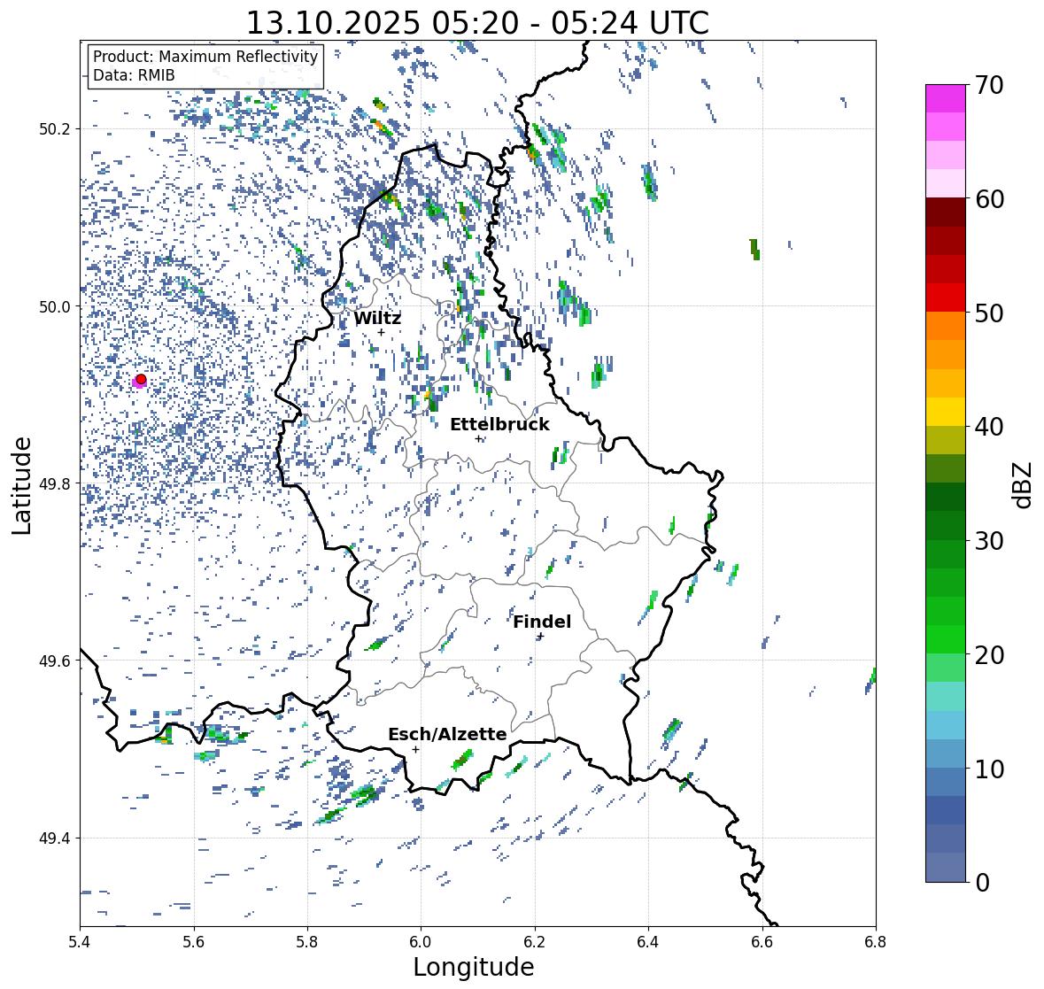Click the 6.8 longitude tick label
The height and width of the screenshot is (989, 1044).
pos(876,941)
